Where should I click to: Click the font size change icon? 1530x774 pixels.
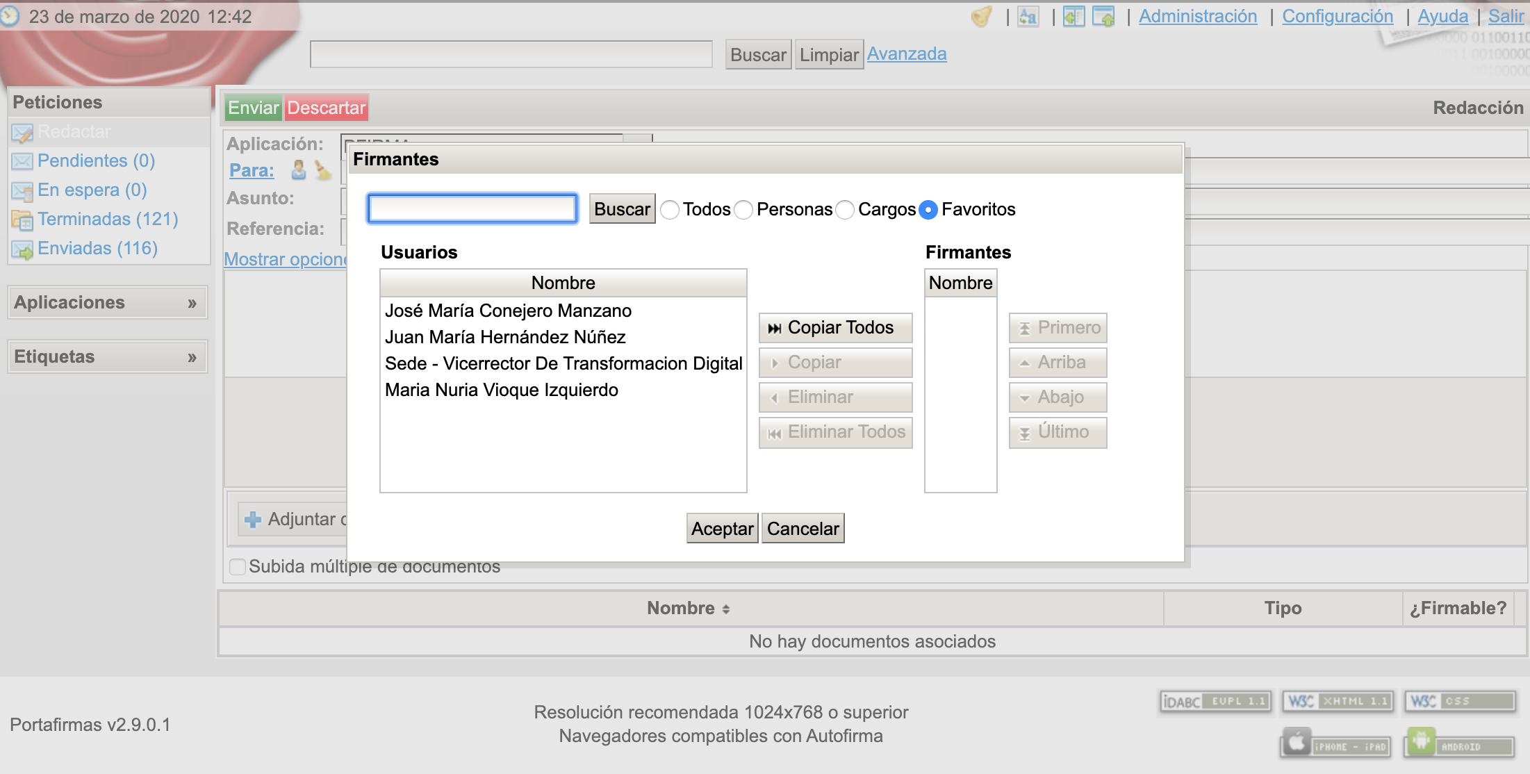pos(1028,17)
